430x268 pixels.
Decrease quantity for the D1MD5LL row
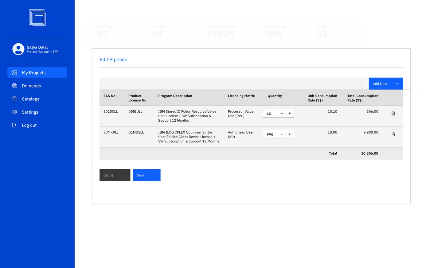281,134
